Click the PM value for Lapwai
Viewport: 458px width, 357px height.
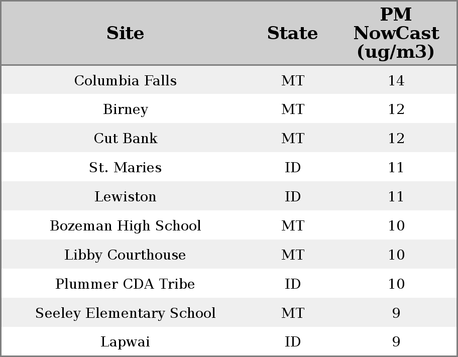396,342
